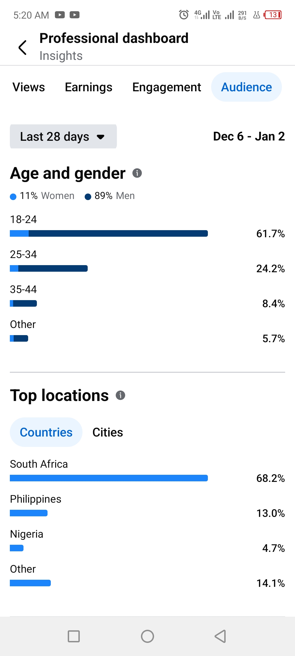Tap Android recent apps square button

[x=74, y=636]
